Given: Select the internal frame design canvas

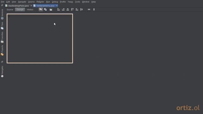Looking at the screenshot, I should pos(40,38).
